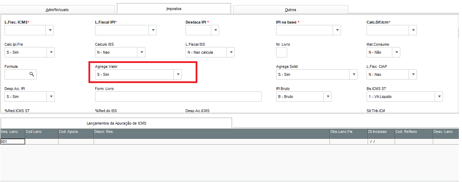Expand the Agrega Solid dropdown
The height and width of the screenshot is (182, 462).
[x=353, y=74]
